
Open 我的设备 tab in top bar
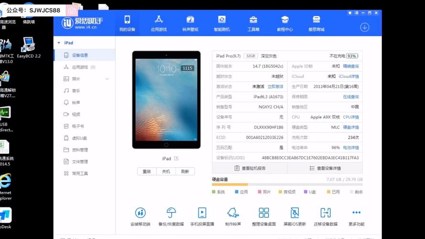[x=127, y=23]
